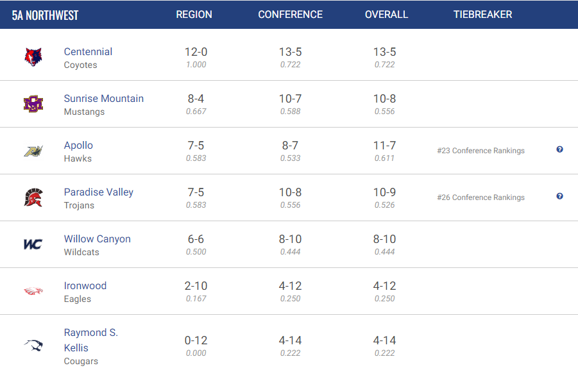The height and width of the screenshot is (377, 578).
Task: Open the Paradise Valley tiebreaker help icon
Action: pyautogui.click(x=559, y=196)
